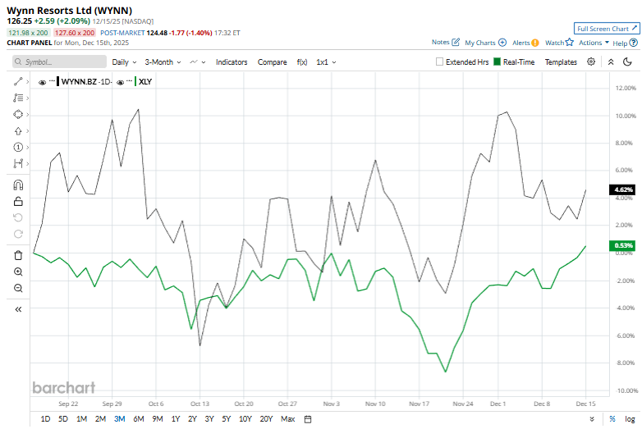Expand the shapes tool submenu arrow

[27, 115]
